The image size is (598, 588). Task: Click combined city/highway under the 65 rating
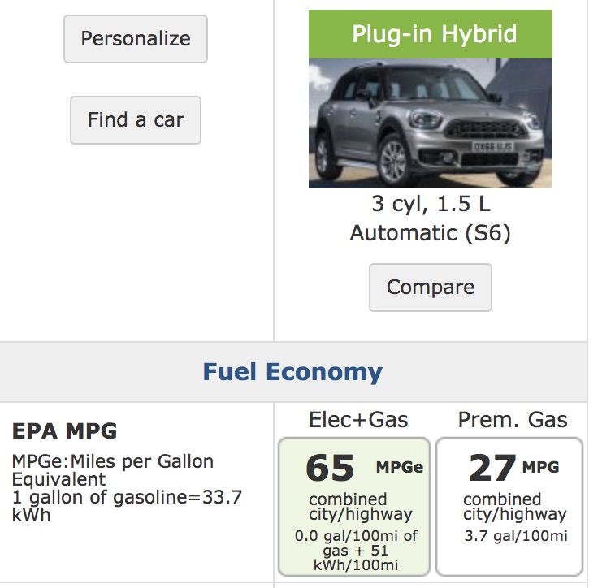pyautogui.click(x=360, y=506)
